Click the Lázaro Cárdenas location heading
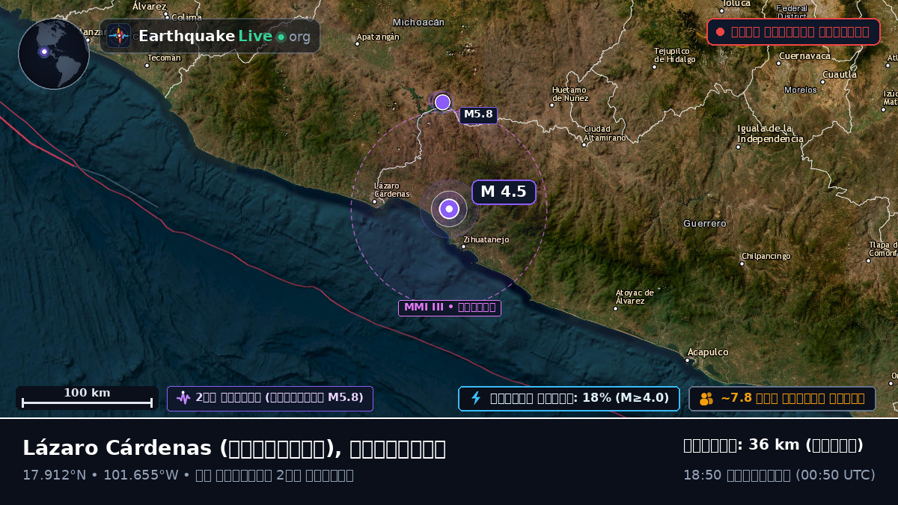Screen dimensions: 898x505 pos(234,448)
